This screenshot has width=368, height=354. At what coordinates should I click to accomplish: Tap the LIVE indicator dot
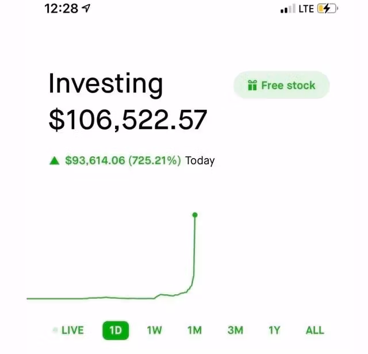click(x=55, y=330)
